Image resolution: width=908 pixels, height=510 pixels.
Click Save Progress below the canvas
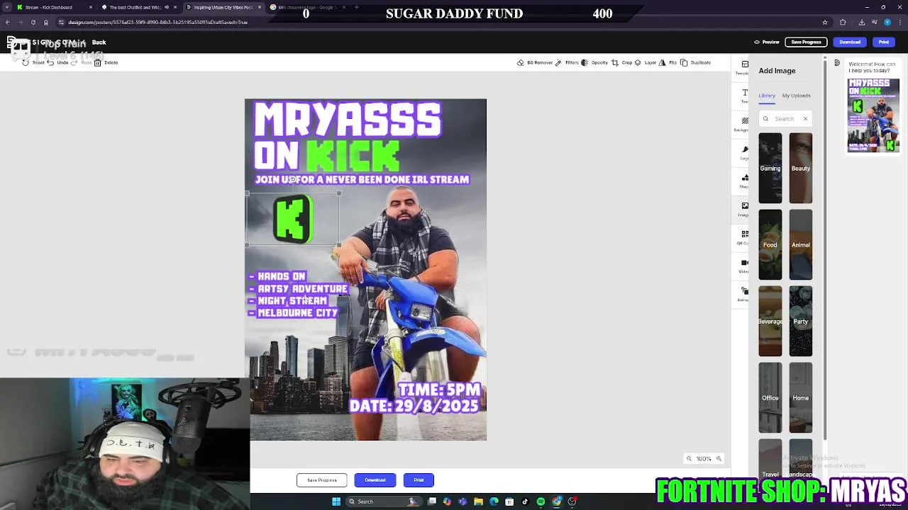(322, 480)
